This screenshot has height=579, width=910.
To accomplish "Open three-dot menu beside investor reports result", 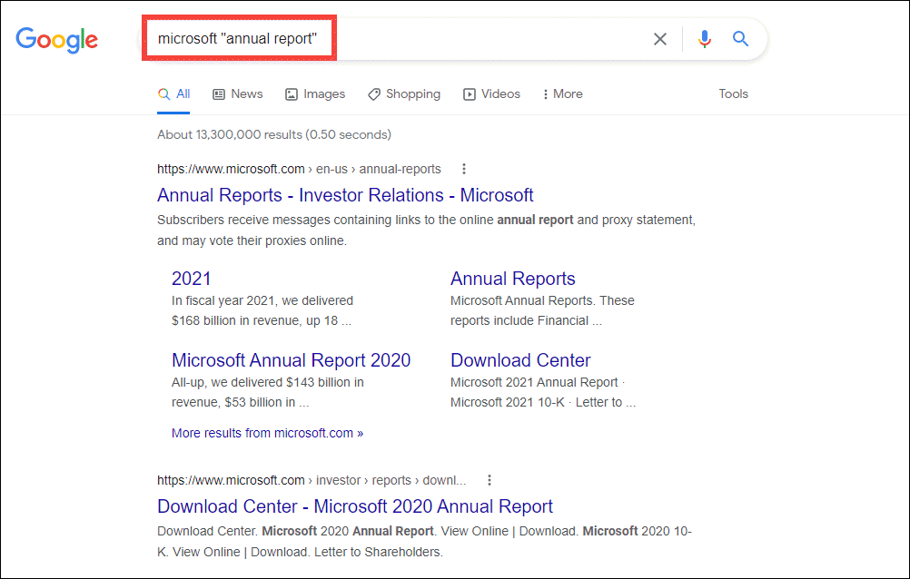I will click(490, 480).
